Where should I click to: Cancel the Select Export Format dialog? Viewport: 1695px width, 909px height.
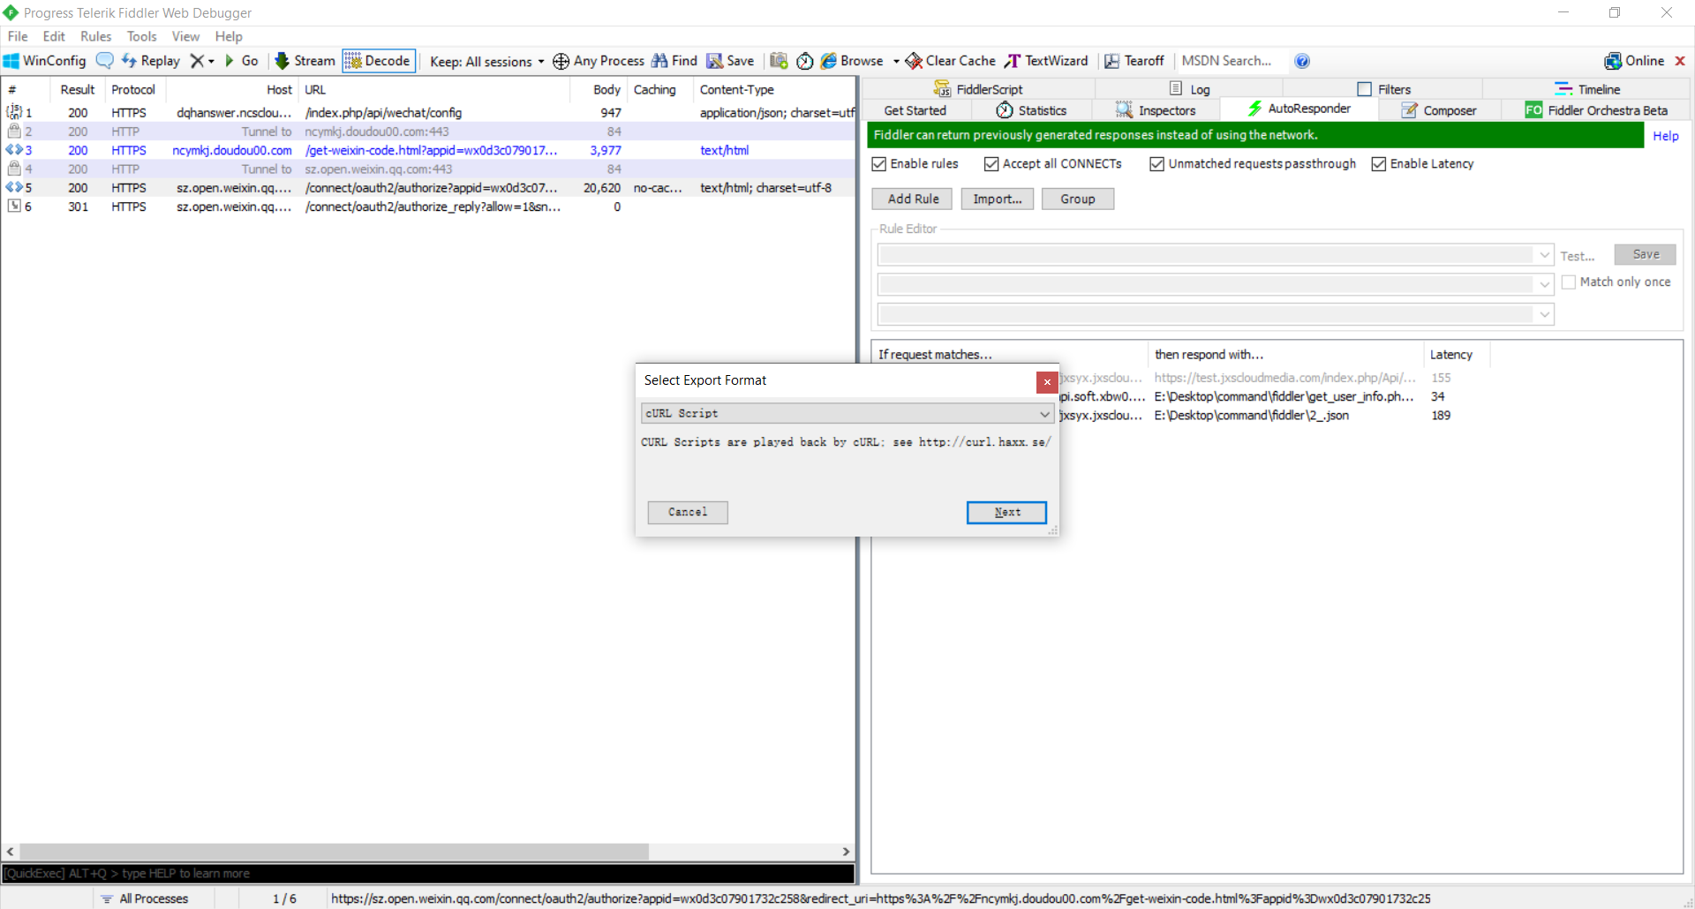688,513
